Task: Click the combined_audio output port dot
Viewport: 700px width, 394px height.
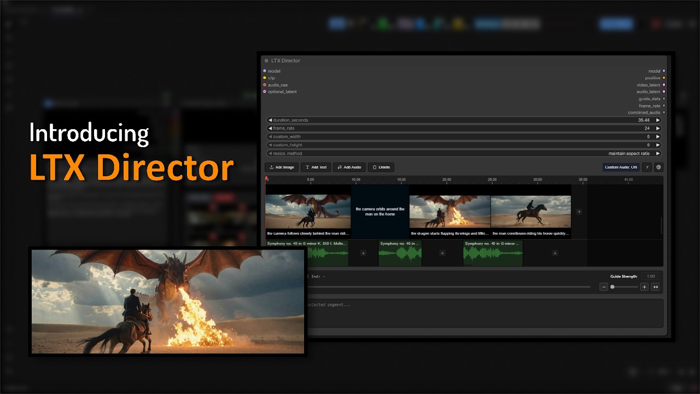Action: (x=664, y=112)
